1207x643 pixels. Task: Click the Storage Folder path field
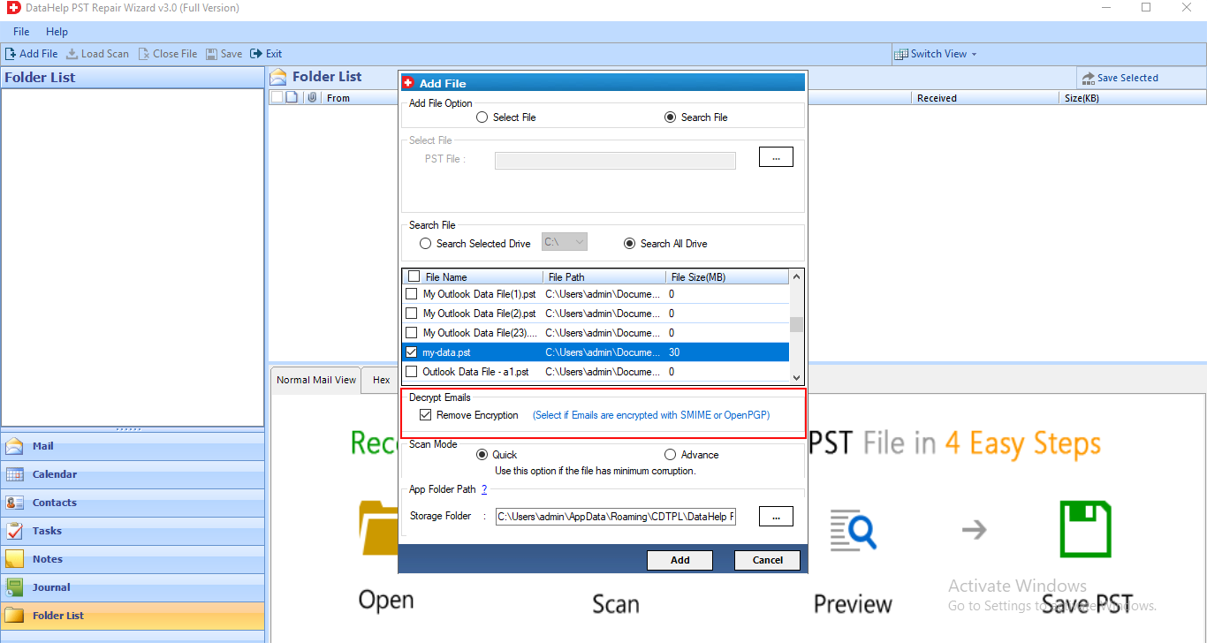point(615,517)
